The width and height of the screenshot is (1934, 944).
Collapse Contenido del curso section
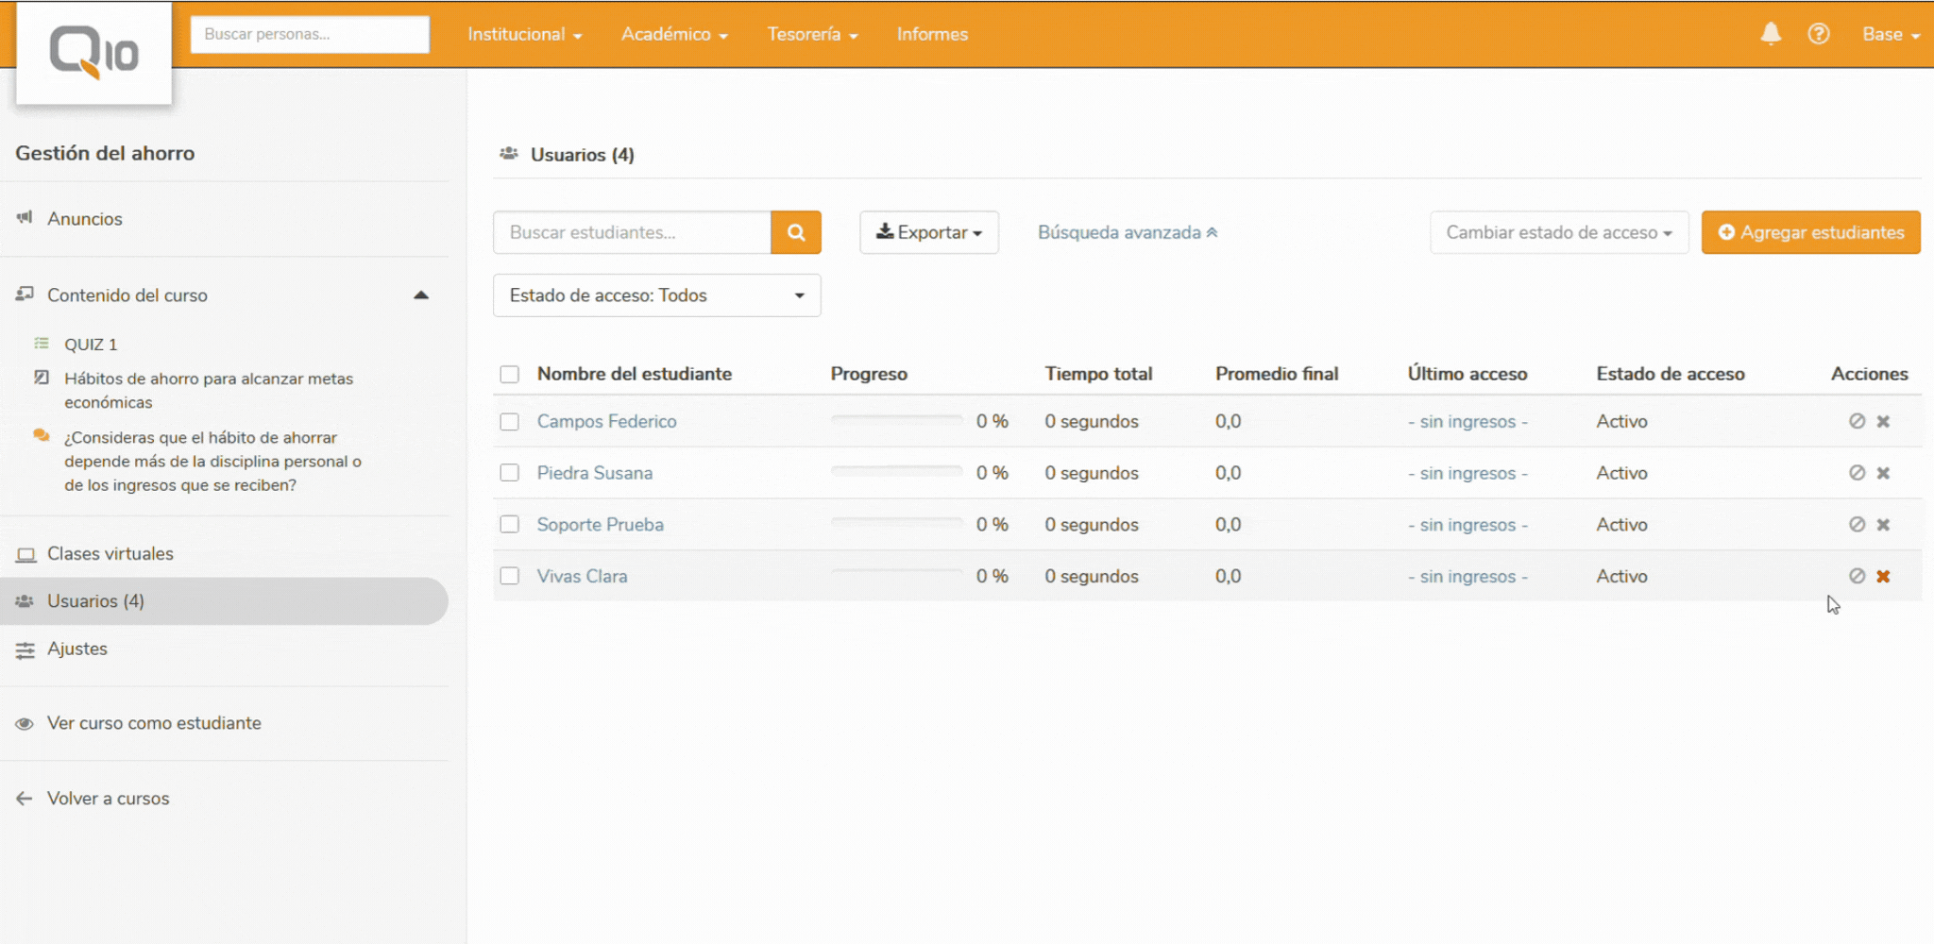pos(421,295)
